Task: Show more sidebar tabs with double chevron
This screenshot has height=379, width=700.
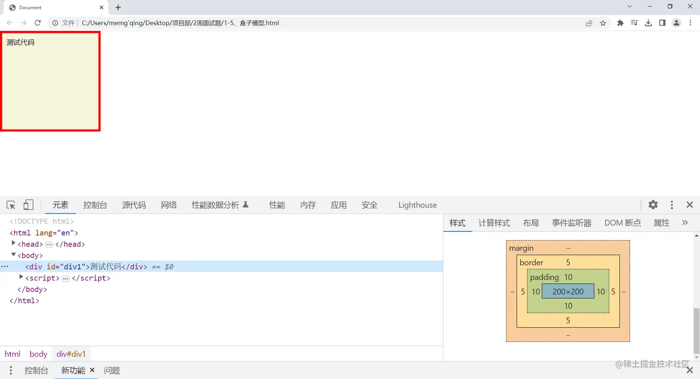Action: tap(685, 223)
